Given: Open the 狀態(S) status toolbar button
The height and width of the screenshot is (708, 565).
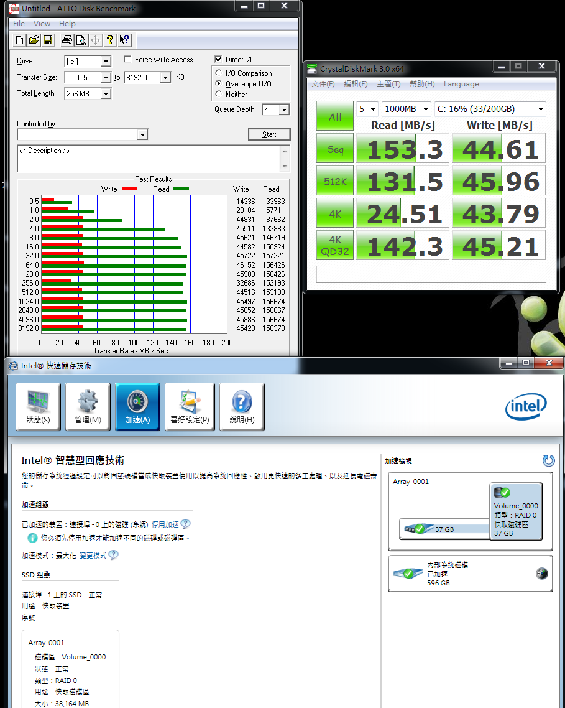Looking at the screenshot, I should [38, 407].
